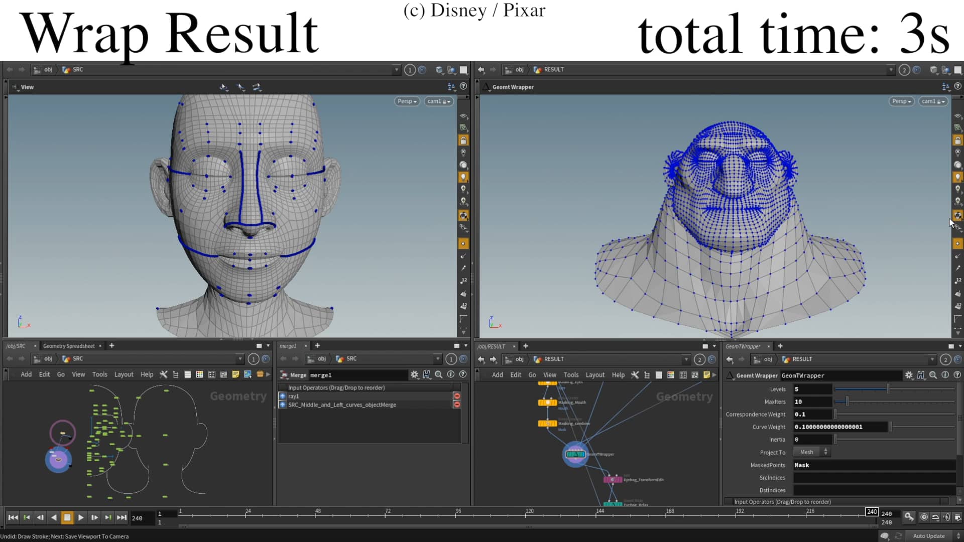Viewport: 964px width, 542px height.
Task: Open the key animation icon at timeline end
Action: 909,516
